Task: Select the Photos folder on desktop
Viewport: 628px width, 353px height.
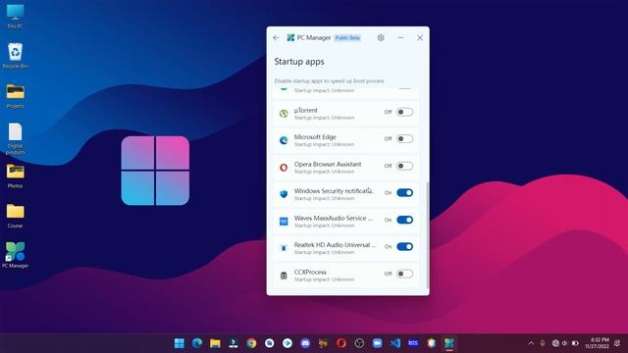Action: pyautogui.click(x=16, y=176)
